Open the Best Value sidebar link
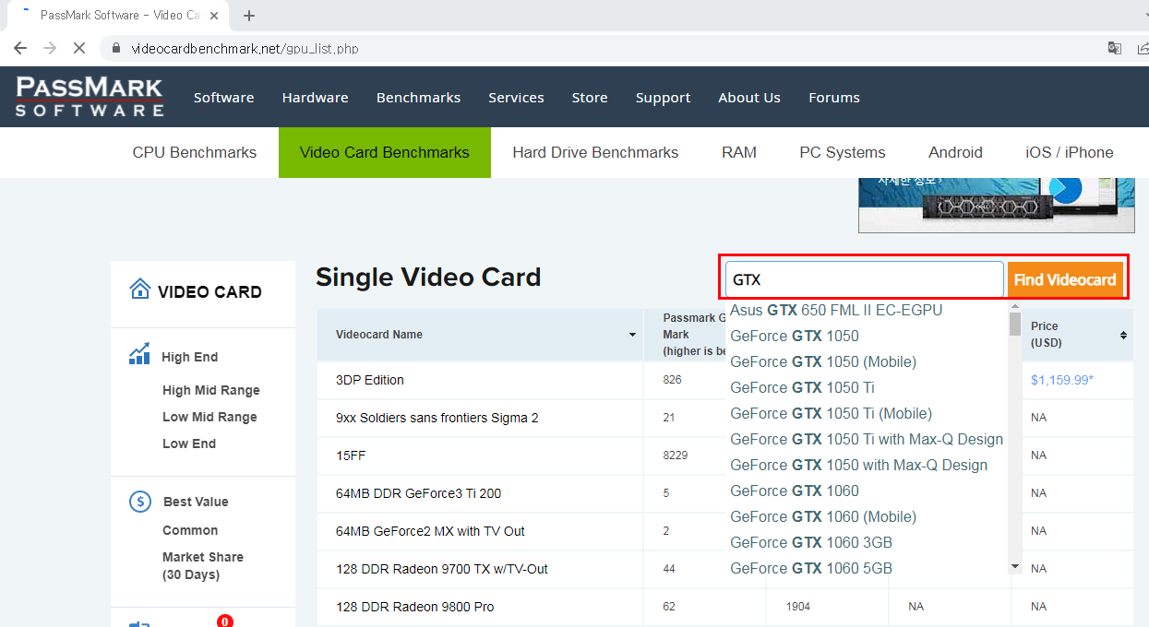 (196, 502)
